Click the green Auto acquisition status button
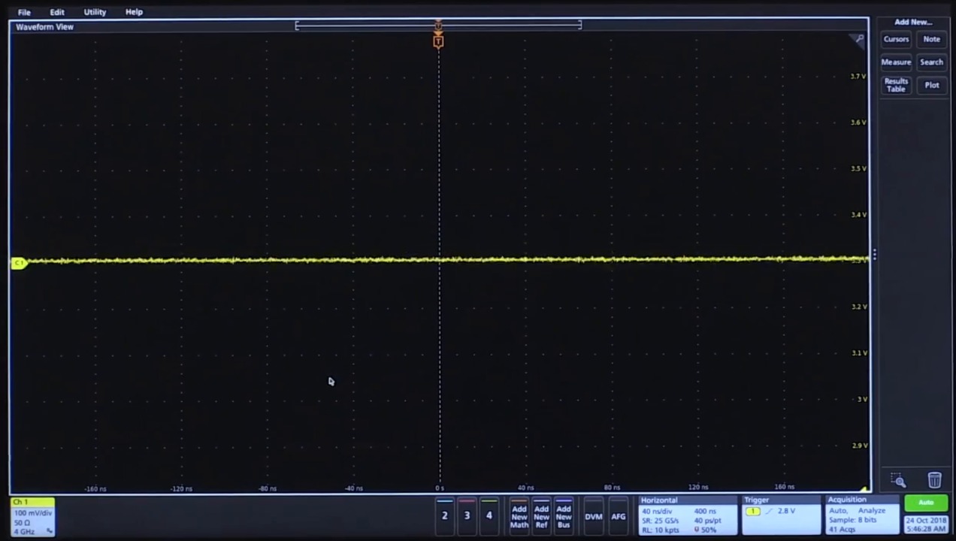This screenshot has width=956, height=541. (x=926, y=503)
